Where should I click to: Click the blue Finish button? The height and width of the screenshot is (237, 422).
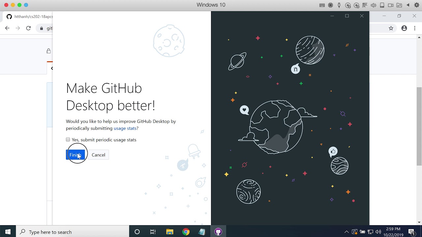click(75, 155)
